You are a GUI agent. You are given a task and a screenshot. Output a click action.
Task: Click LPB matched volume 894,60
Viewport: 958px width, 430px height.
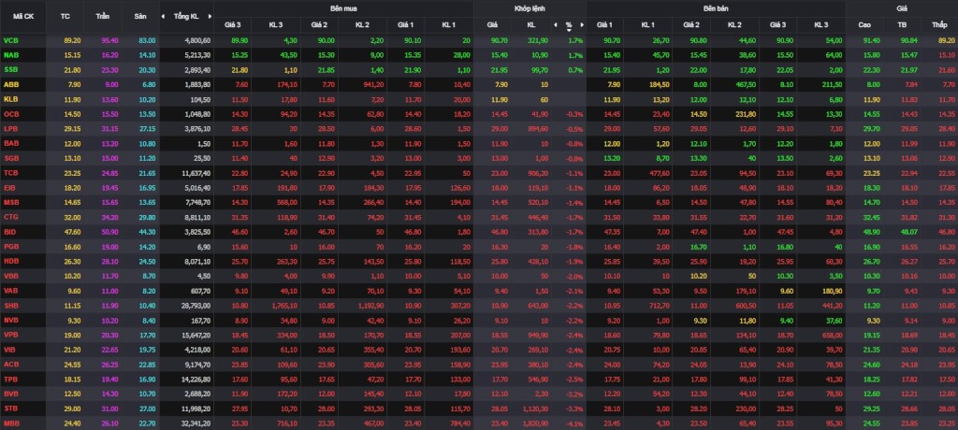point(538,129)
